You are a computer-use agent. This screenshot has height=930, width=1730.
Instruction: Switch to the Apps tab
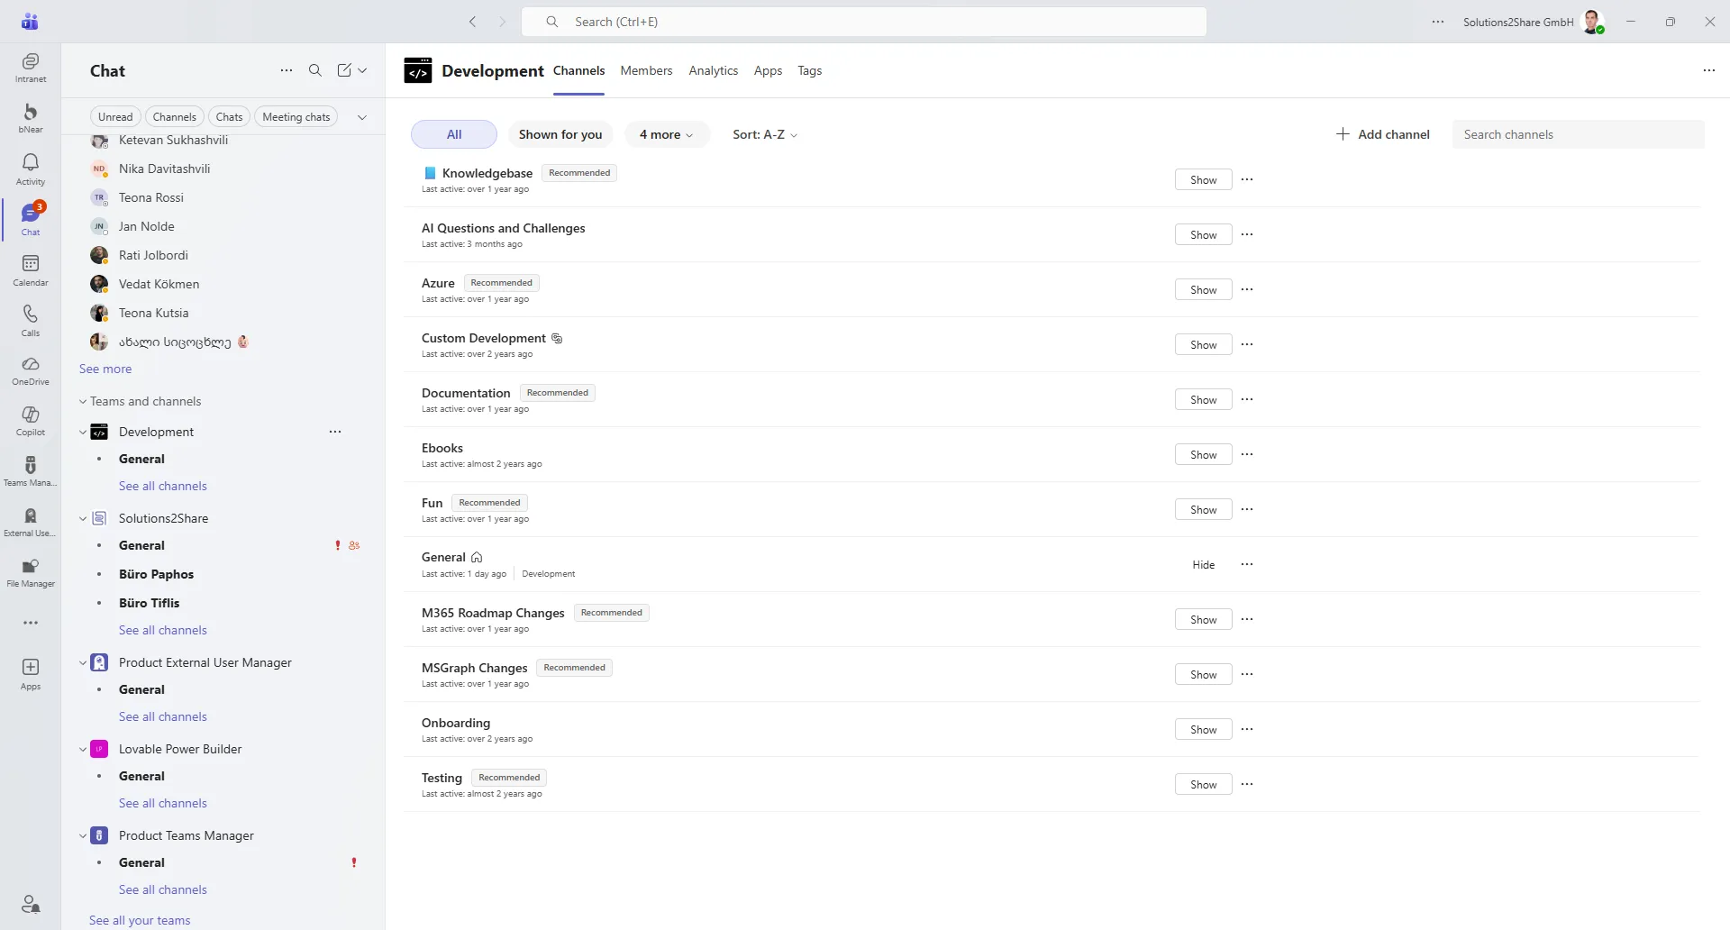click(x=768, y=70)
